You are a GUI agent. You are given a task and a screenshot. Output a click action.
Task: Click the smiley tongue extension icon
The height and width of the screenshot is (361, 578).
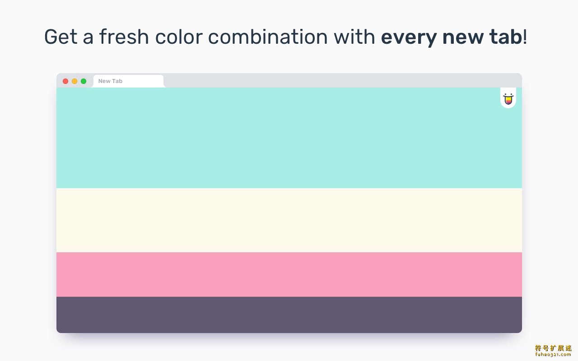[x=508, y=99]
